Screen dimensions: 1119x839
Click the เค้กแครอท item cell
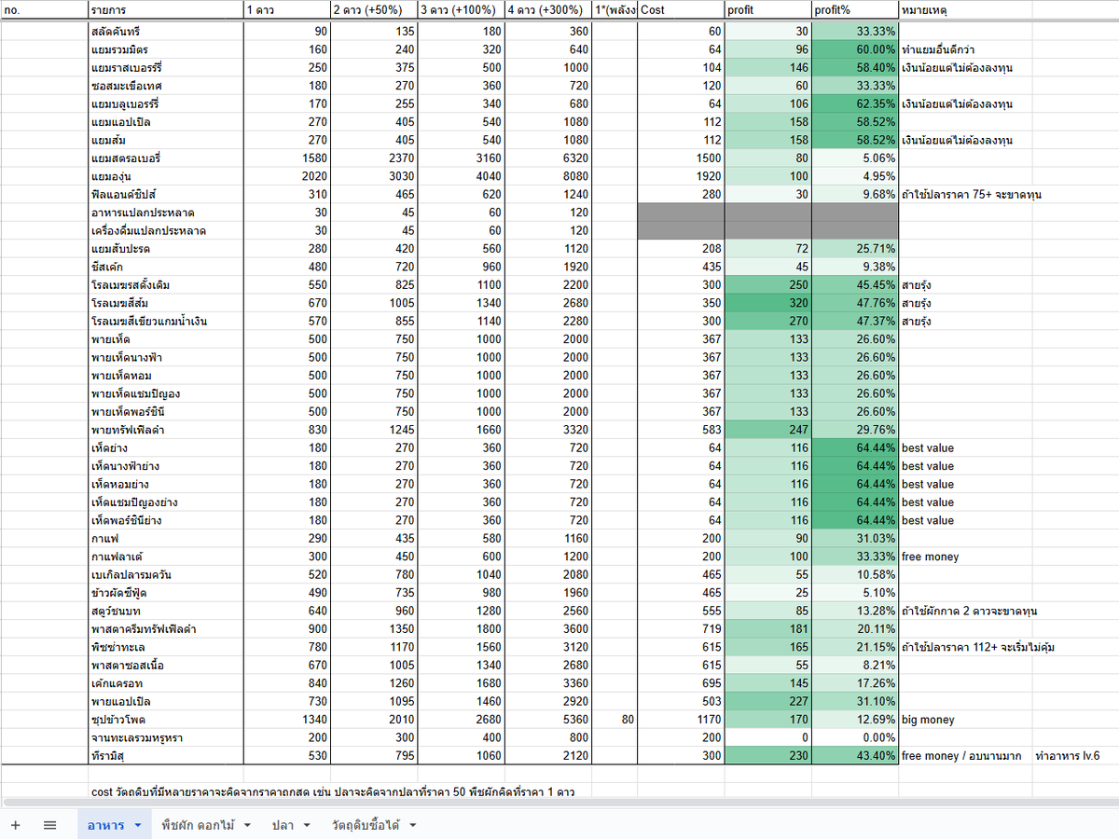(x=166, y=684)
